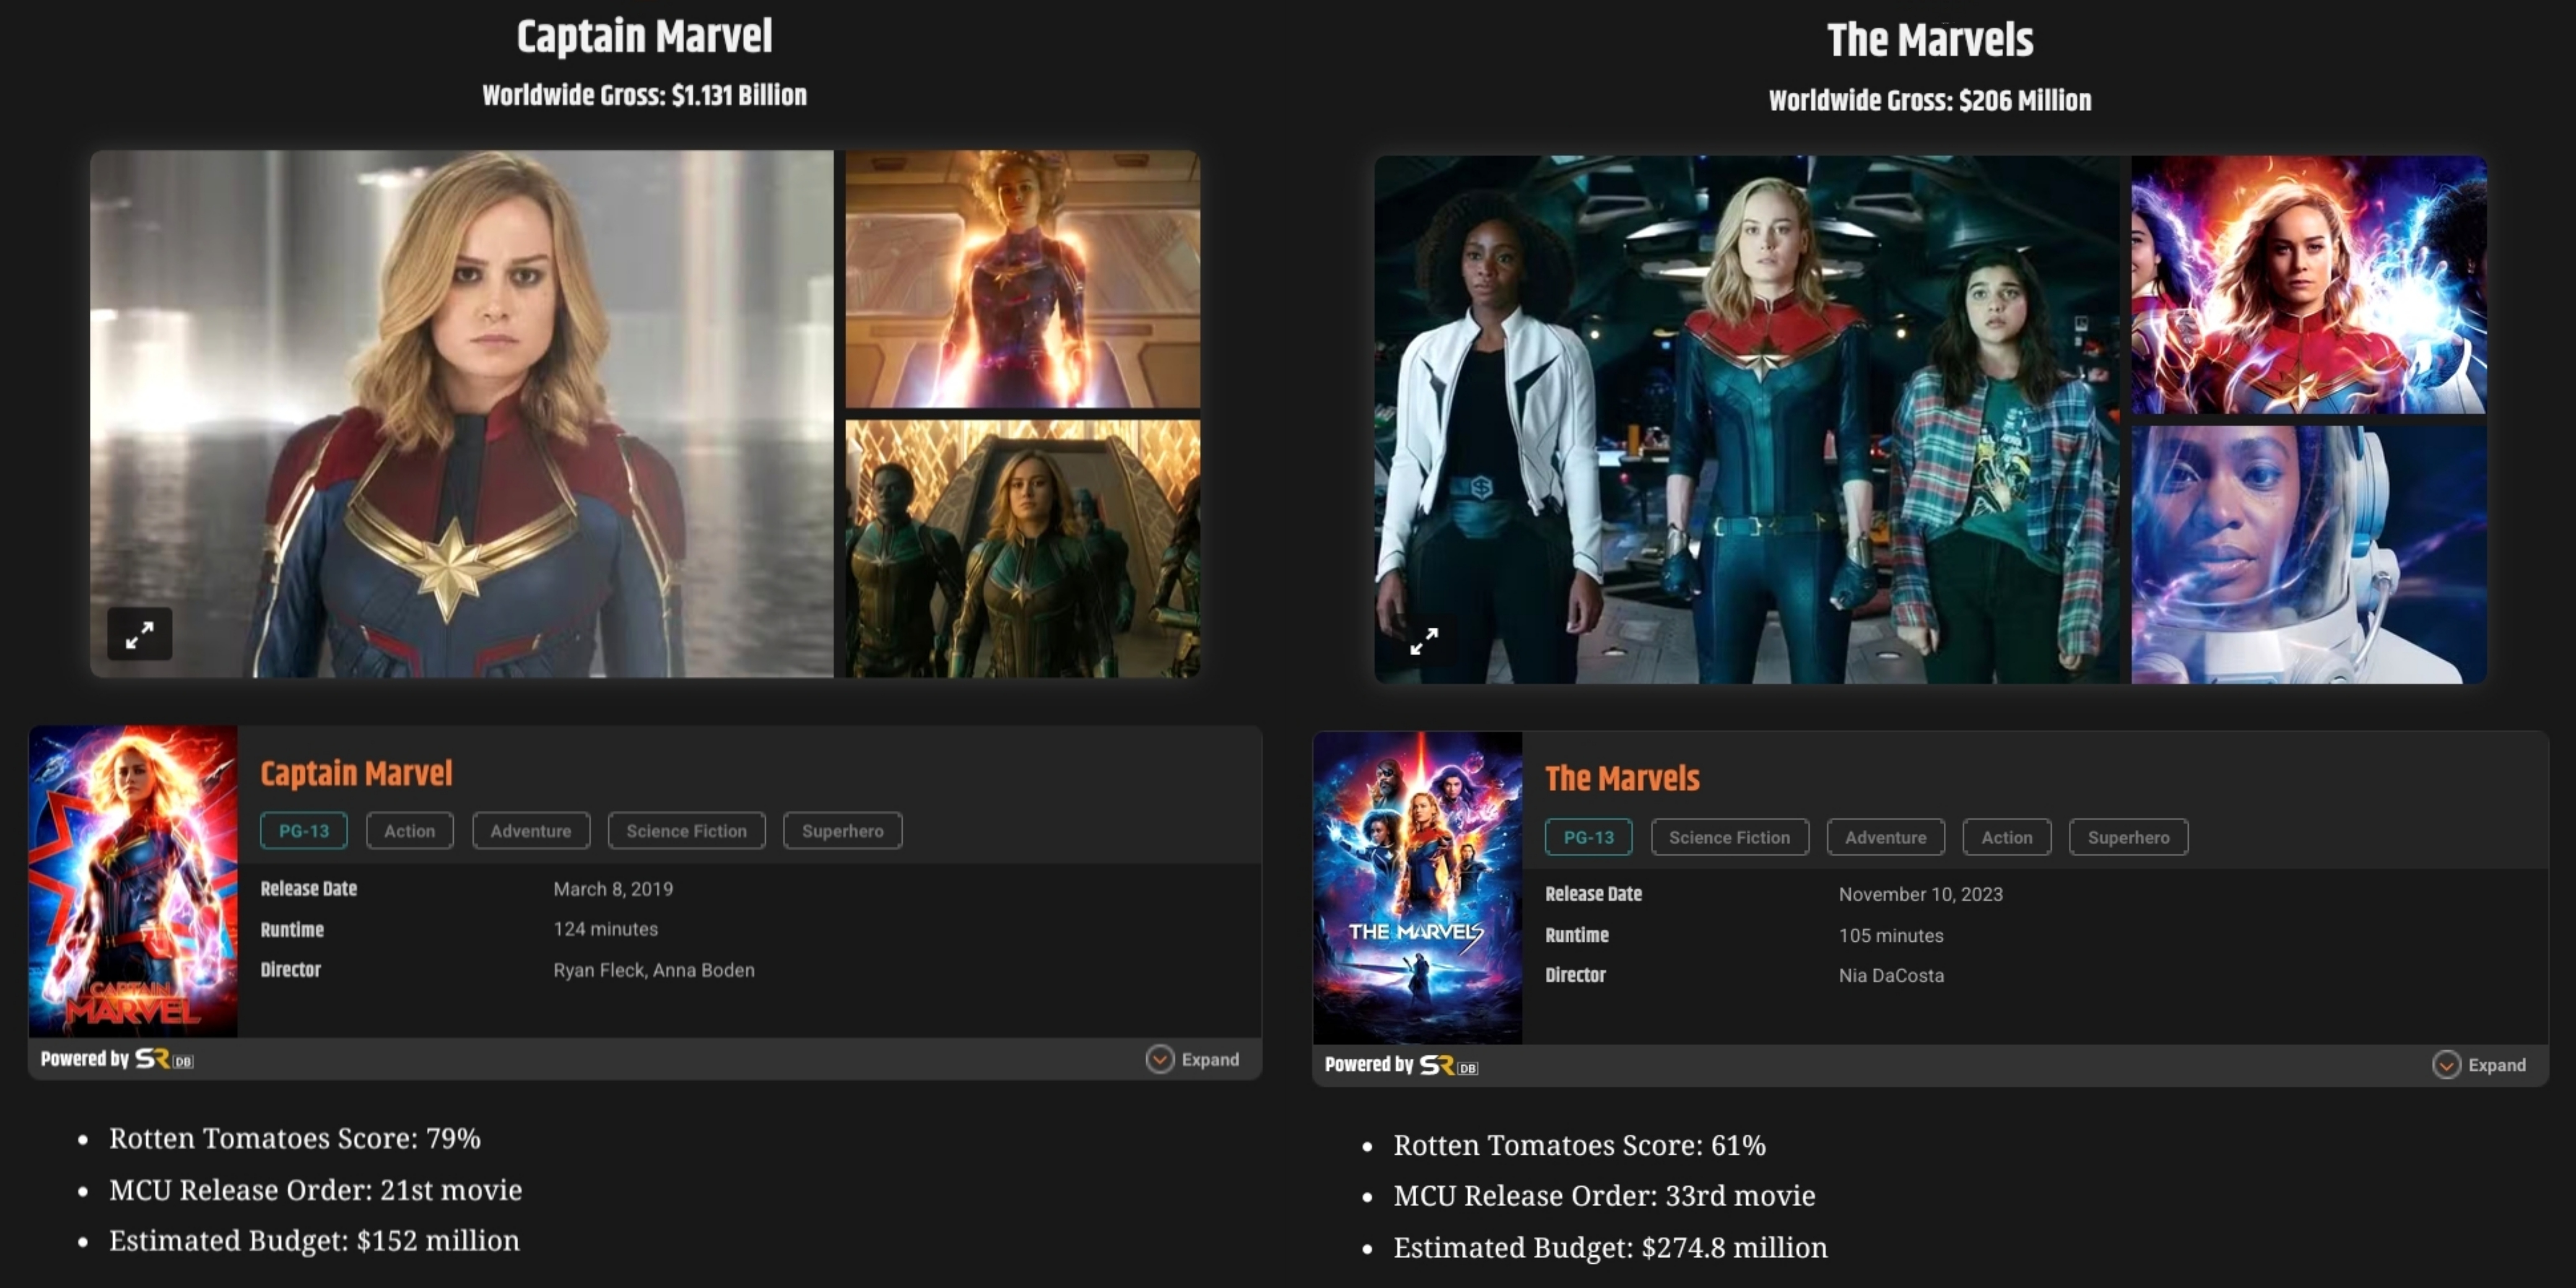Viewport: 2576px width, 1288px height.
Task: Open large Captain Marvel close-up photo
Action: click(x=462, y=414)
